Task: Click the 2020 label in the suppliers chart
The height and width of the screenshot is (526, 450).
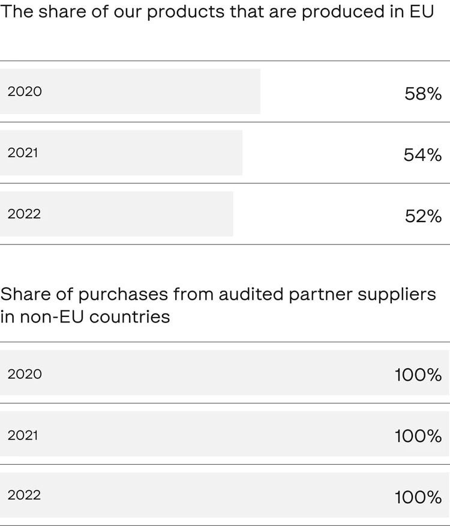Action: [x=25, y=374]
